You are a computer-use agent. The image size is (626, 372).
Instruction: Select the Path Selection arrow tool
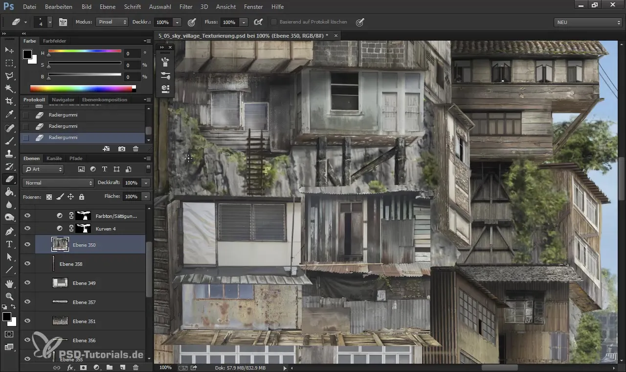9,256
